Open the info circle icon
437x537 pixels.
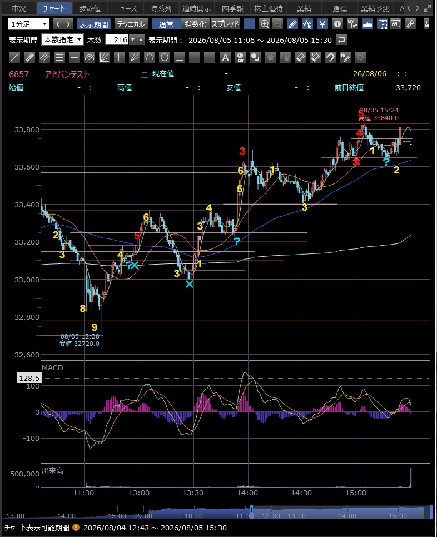337,24
